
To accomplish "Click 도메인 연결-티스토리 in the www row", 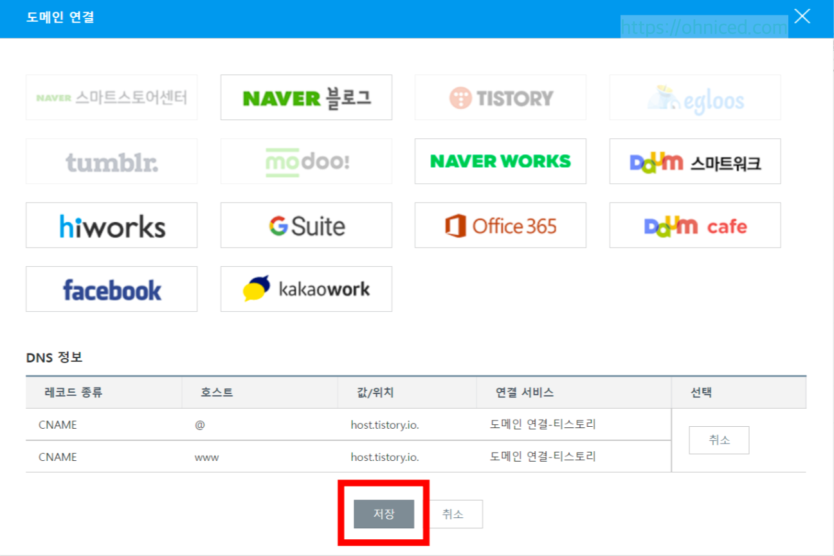I will 543,456.
